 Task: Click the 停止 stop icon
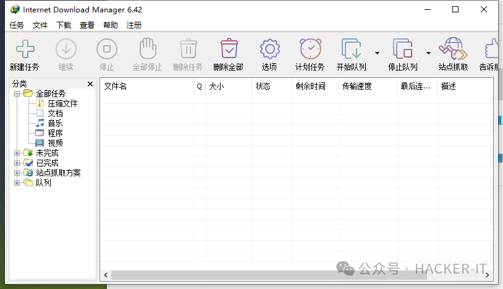pos(107,49)
